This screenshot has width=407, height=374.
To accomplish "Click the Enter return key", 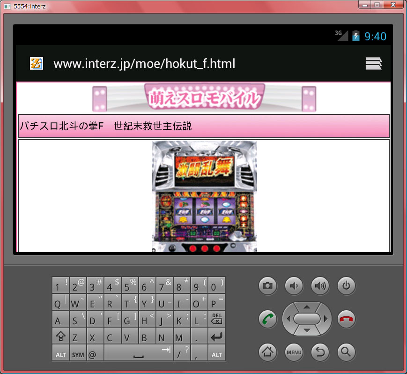I will click(x=217, y=337).
